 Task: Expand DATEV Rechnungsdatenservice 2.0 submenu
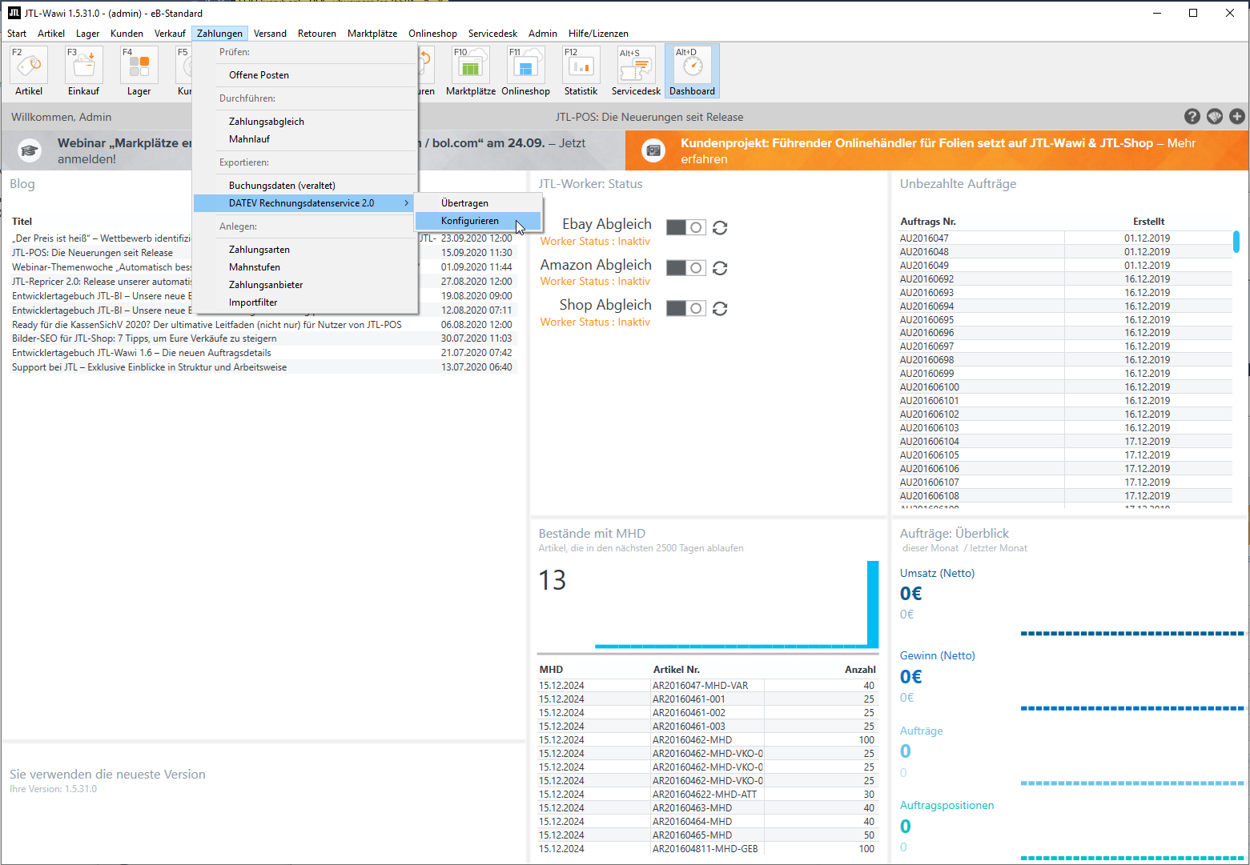pyautogui.click(x=303, y=203)
